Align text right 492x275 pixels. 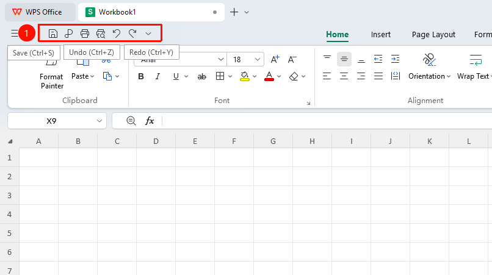361,76
